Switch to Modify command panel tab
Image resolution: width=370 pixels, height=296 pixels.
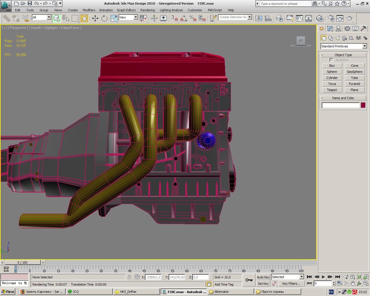click(330, 29)
